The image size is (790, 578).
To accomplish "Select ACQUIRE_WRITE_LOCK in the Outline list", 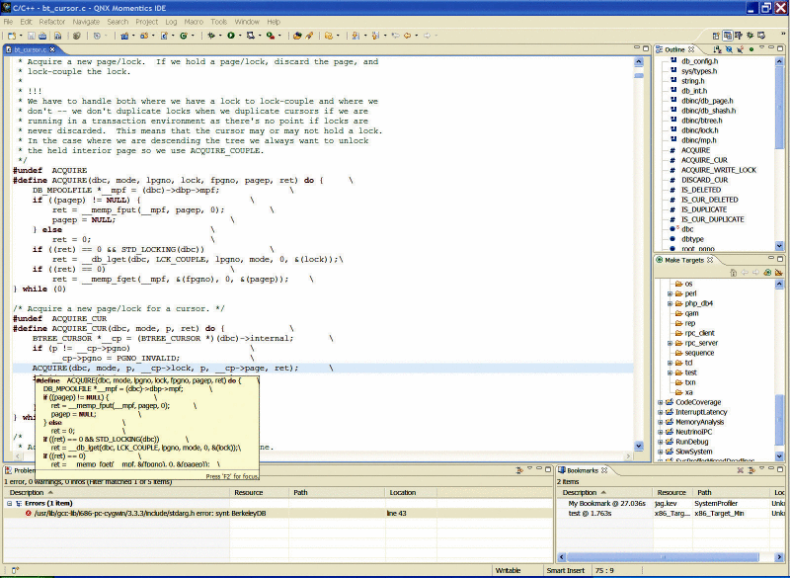I will click(718, 170).
